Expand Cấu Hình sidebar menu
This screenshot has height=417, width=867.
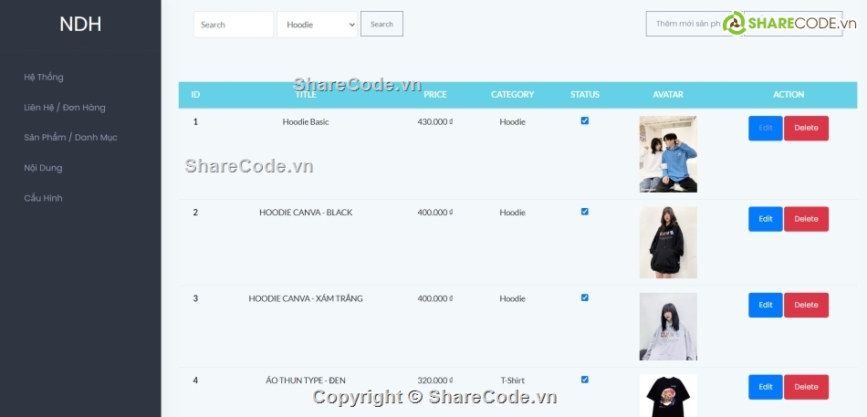click(x=43, y=198)
